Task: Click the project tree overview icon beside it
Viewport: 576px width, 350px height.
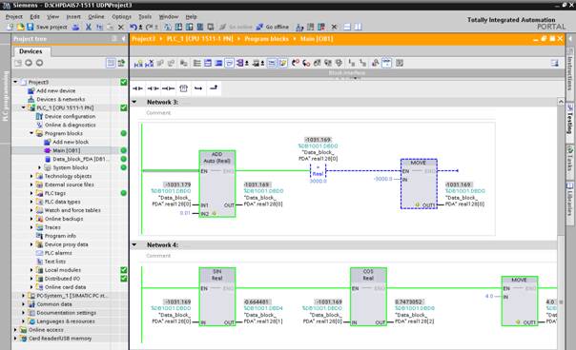Action: coord(121,63)
